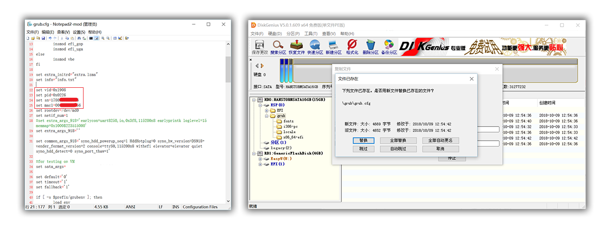Expand the EFI(1) partition node
Viewport: 611px width, 229px height.
(260, 164)
